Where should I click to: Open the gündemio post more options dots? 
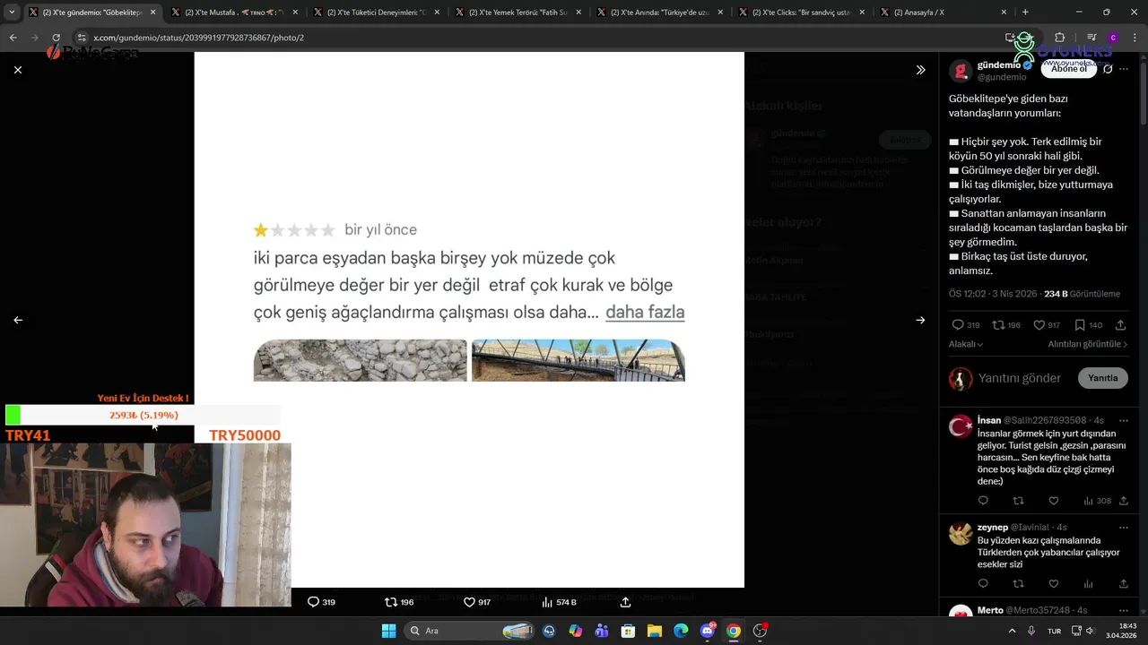click(1124, 69)
